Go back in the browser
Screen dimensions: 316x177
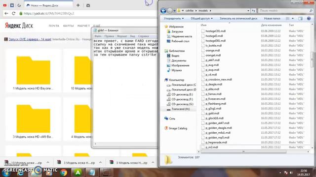click(x=6, y=13)
